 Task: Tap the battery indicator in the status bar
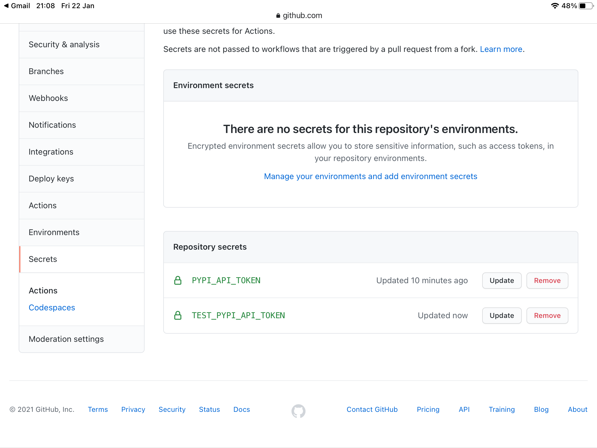point(584,5)
